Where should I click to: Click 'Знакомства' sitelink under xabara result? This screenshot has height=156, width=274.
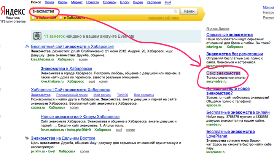(41, 95)
